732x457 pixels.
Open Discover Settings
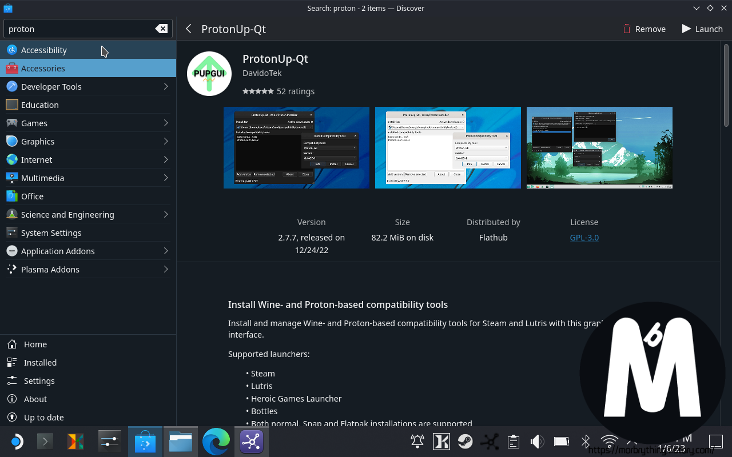coord(88,381)
